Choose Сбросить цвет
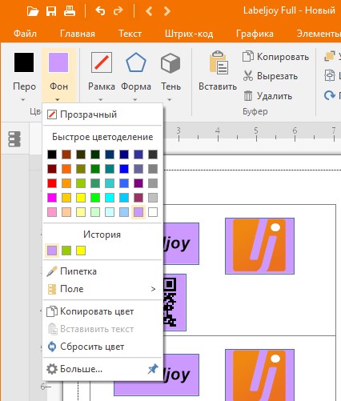The image size is (341, 401). [x=102, y=347]
